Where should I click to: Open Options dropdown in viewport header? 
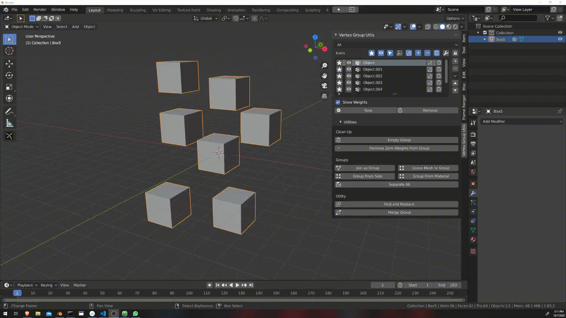[x=455, y=18]
